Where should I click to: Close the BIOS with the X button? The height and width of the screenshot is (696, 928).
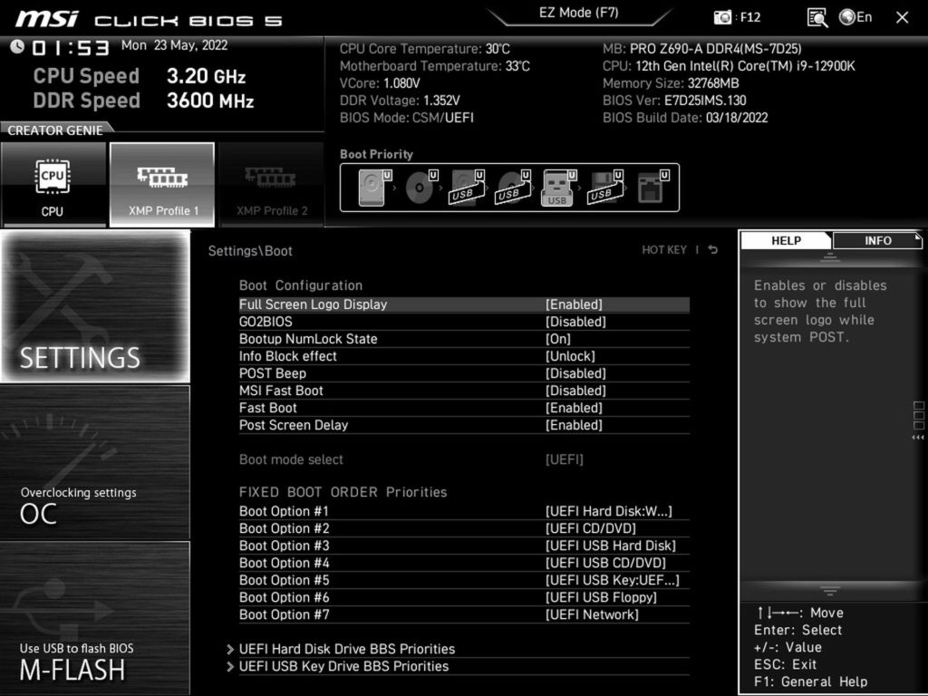pos(902,18)
